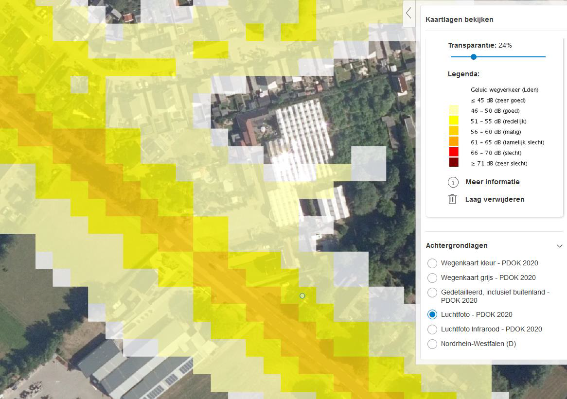Remove layer via Laag verwijderen text
567x399 pixels.
tap(495, 199)
